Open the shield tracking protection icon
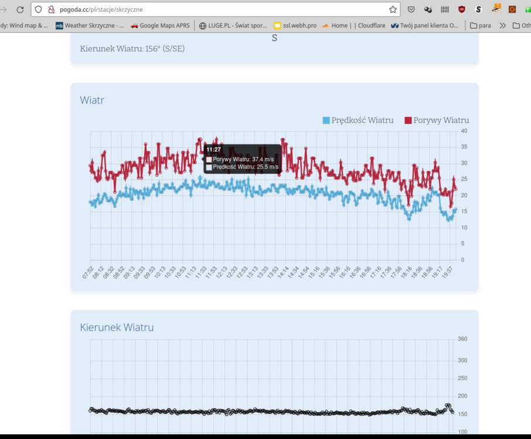 (x=38, y=9)
